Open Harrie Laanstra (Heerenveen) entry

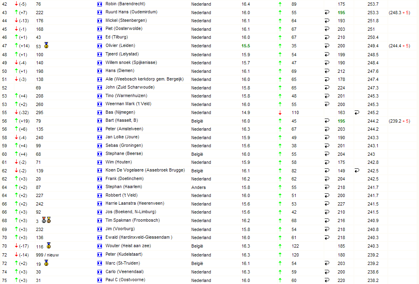[x=135, y=203]
